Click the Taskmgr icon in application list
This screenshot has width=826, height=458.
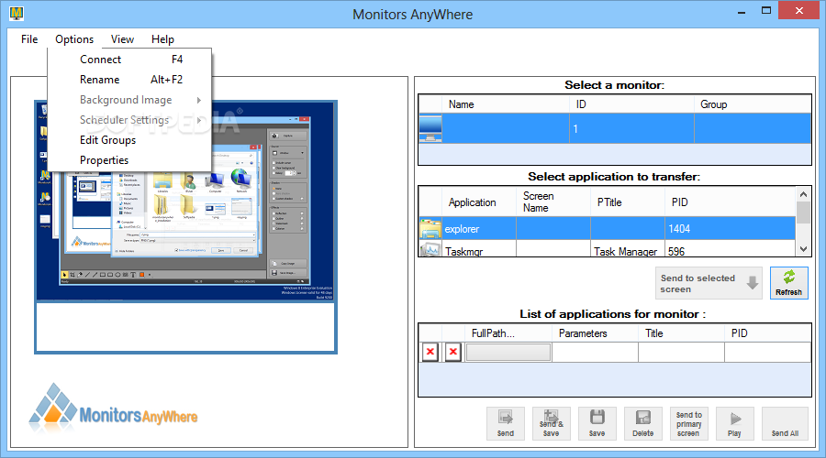pos(430,249)
